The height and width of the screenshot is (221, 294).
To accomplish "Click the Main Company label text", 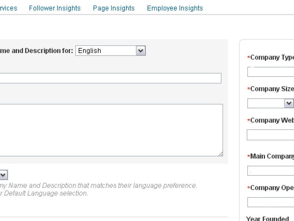I will point(272,156).
